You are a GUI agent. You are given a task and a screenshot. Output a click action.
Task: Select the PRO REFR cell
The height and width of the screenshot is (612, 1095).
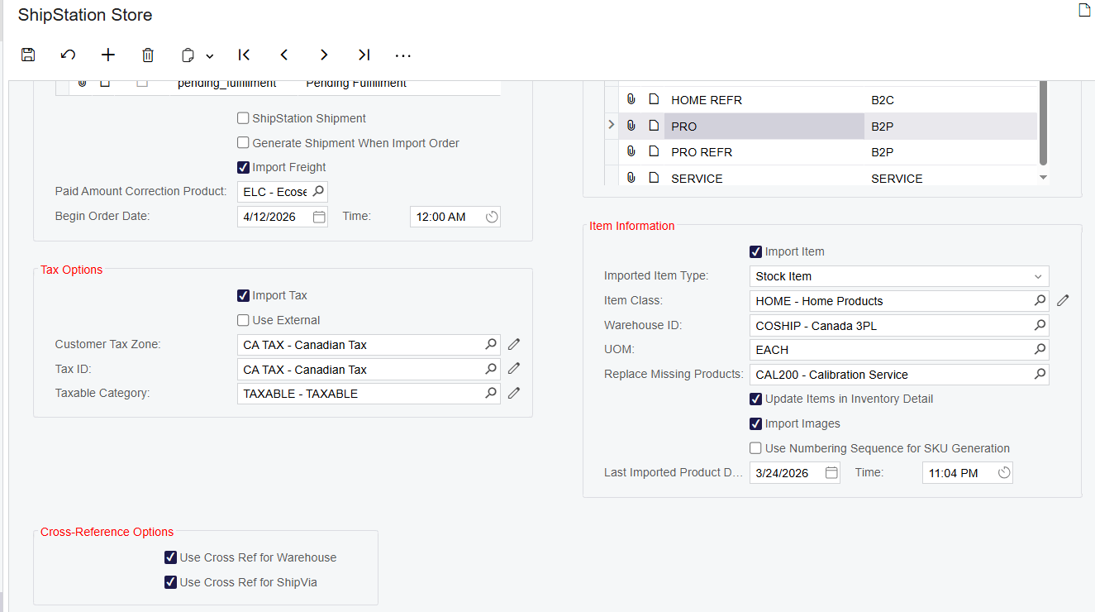pyautogui.click(x=764, y=152)
